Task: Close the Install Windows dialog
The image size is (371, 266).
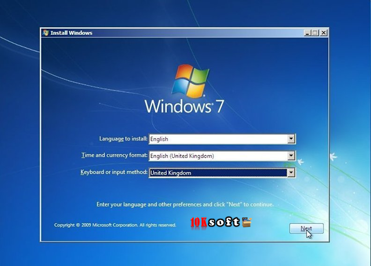Action: pyautogui.click(x=323, y=33)
